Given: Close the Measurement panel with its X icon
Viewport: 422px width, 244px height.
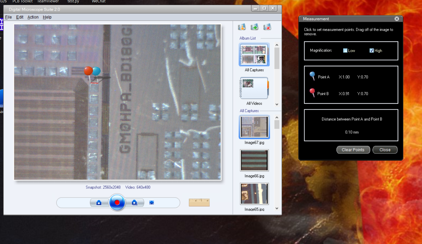Looking at the screenshot, I should pos(397,19).
